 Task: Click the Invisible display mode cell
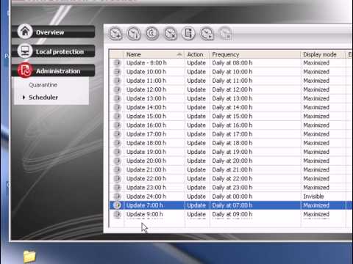[x=313, y=197]
